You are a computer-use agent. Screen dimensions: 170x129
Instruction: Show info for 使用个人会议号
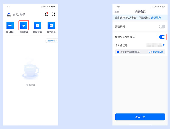(134, 37)
